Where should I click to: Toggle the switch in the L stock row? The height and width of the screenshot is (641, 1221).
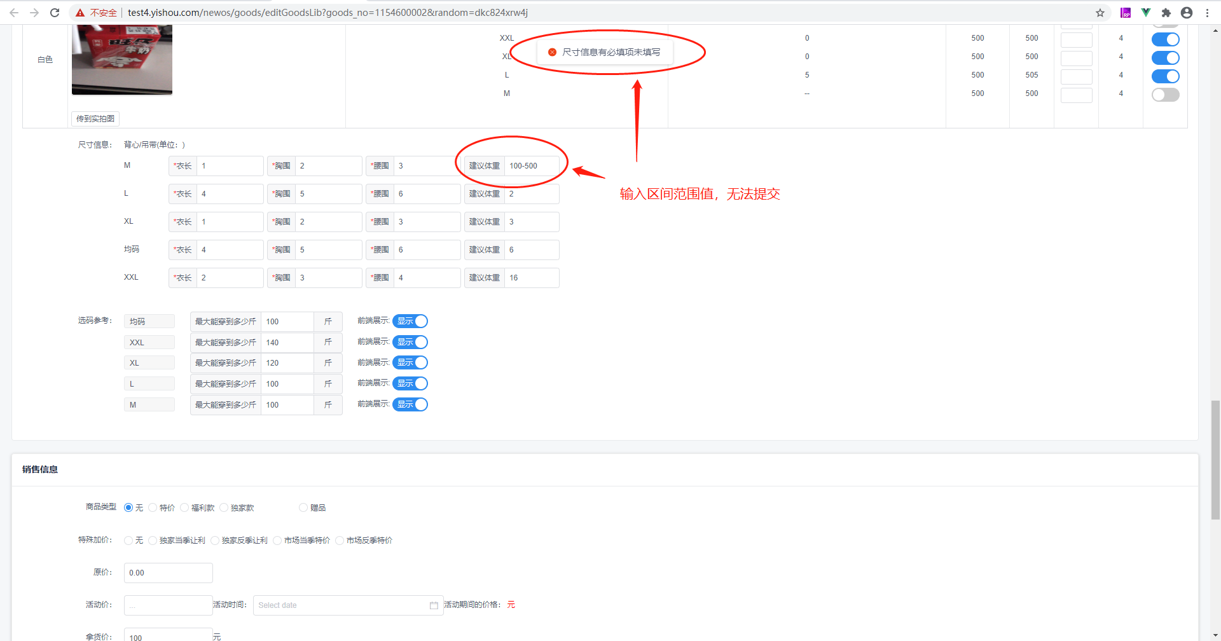pyautogui.click(x=1166, y=76)
